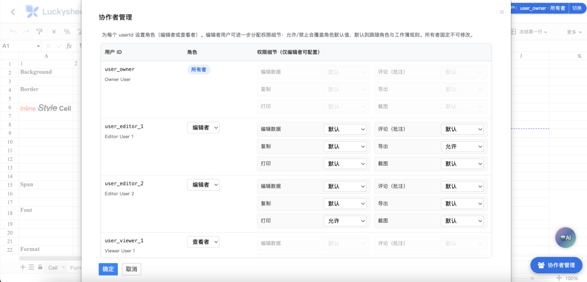Click the lock icon near sheet tabs
This screenshot has width=587, height=282.
point(40,267)
